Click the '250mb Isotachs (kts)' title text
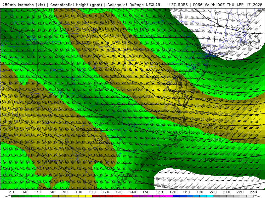The height and width of the screenshot is (198, 265). pyautogui.click(x=24, y=5)
